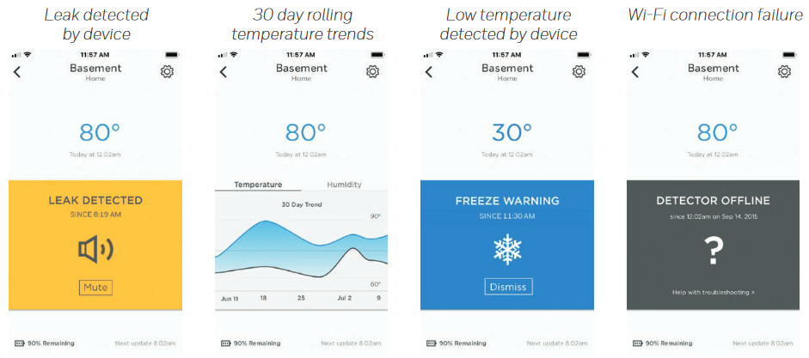
Task: Open settings gear on Detector Offline screen
Action: 784,71
